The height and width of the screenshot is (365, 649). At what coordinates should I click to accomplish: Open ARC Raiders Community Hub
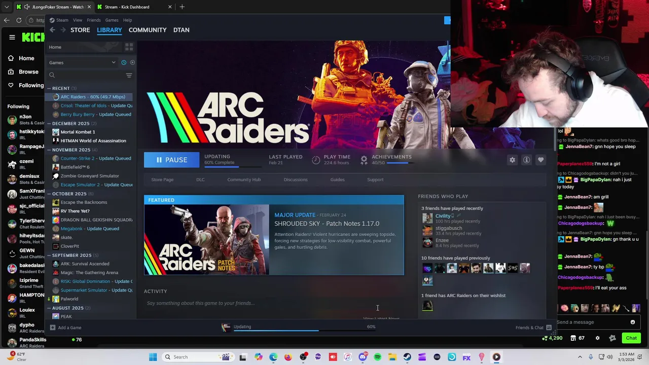pyautogui.click(x=244, y=179)
